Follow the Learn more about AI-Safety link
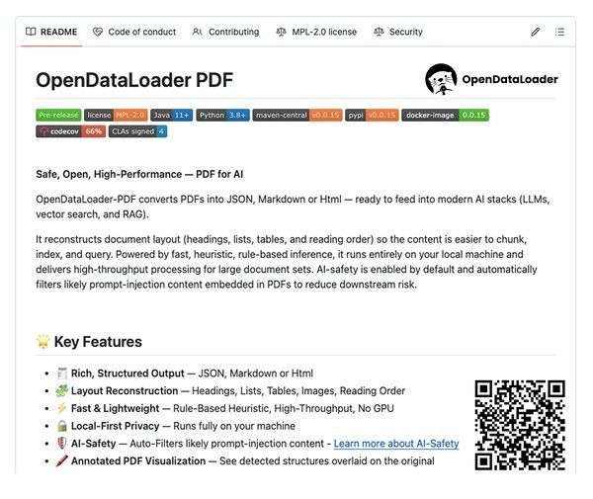This screenshot has height=499, width=593. pyautogui.click(x=396, y=444)
